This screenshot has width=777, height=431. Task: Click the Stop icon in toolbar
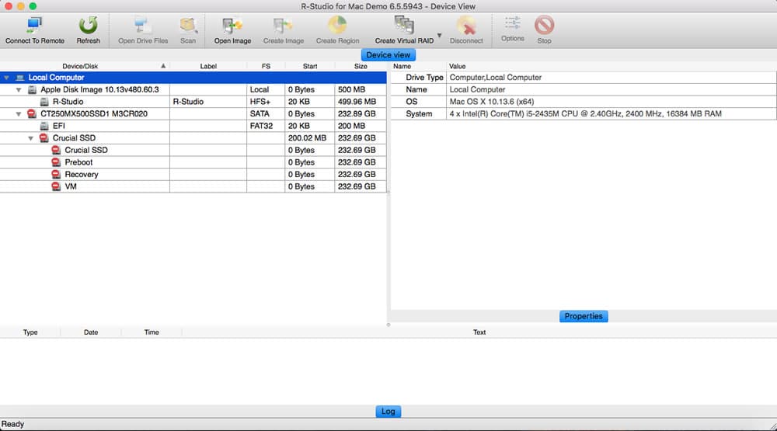coord(544,25)
